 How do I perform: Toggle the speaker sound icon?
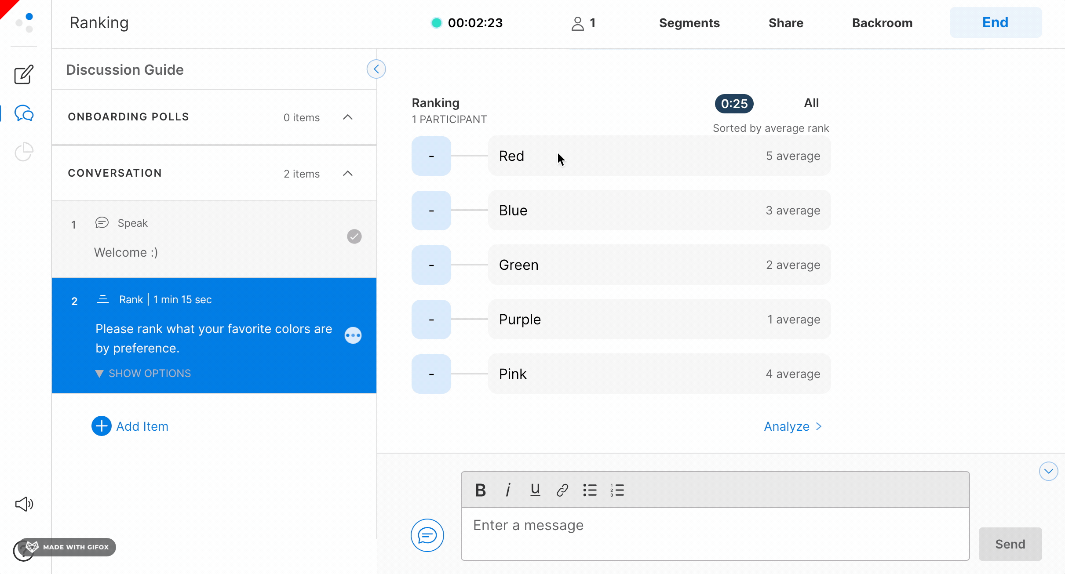point(24,504)
